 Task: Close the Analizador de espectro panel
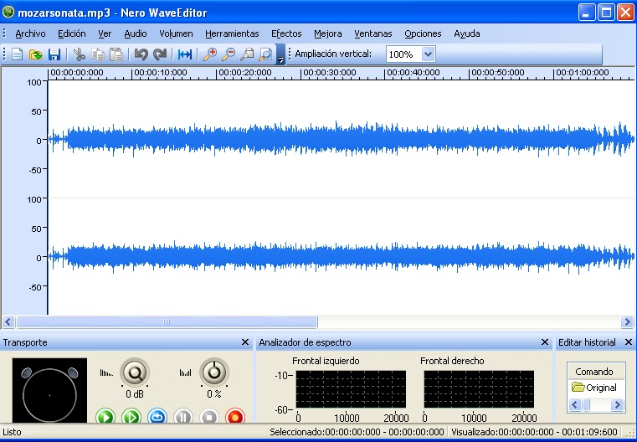(x=545, y=342)
